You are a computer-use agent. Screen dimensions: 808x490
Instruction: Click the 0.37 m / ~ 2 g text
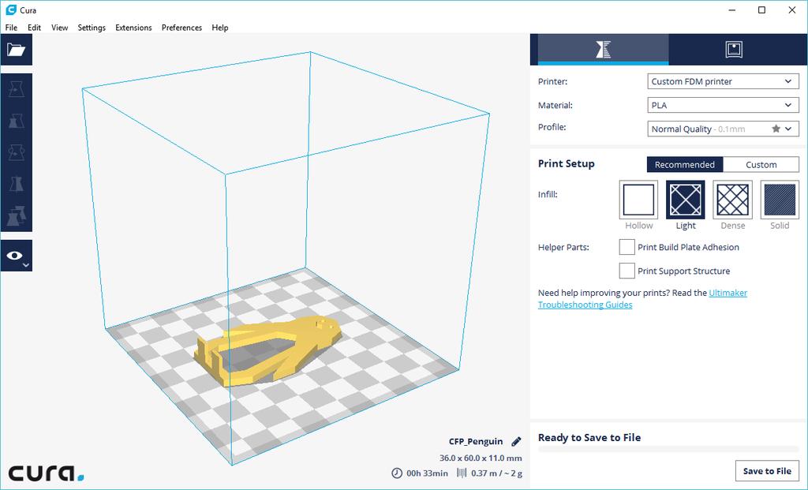click(x=496, y=473)
